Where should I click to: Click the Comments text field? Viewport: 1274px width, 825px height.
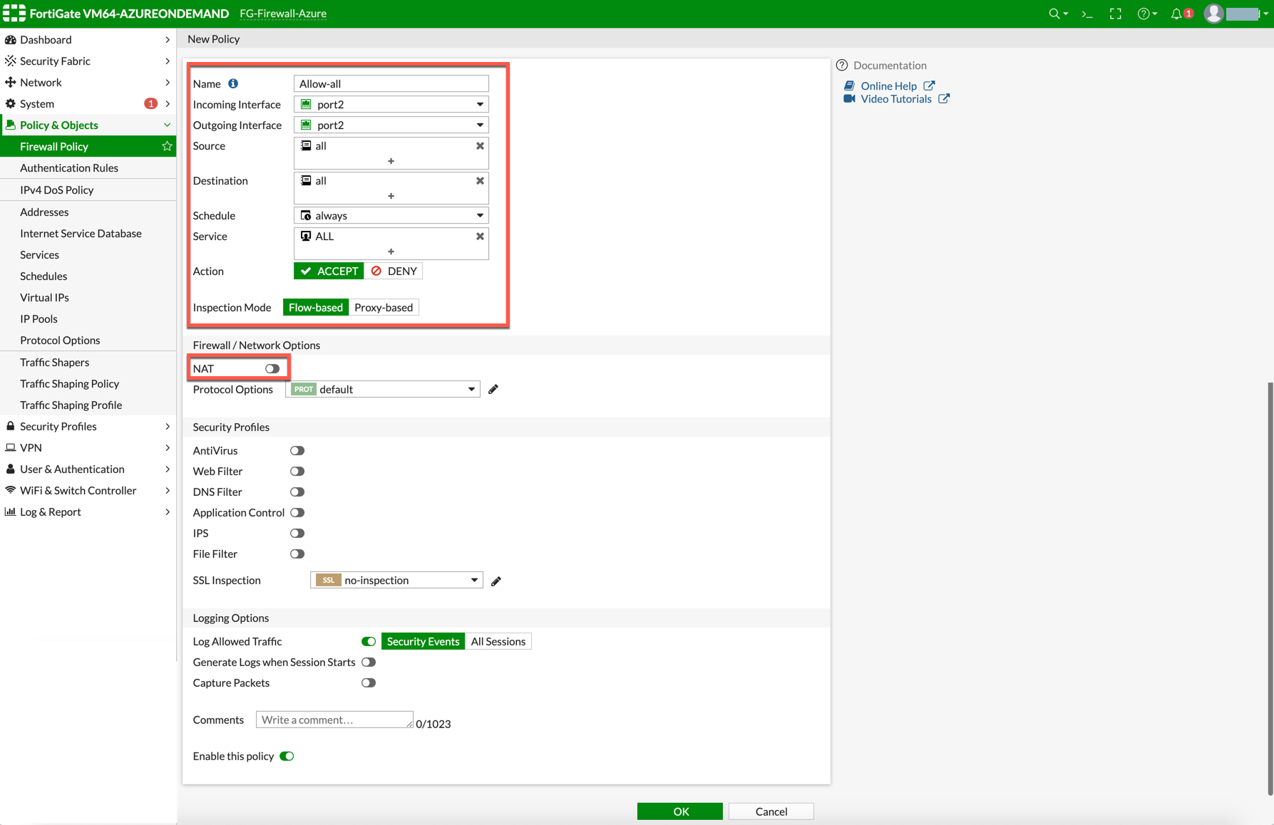[334, 720]
